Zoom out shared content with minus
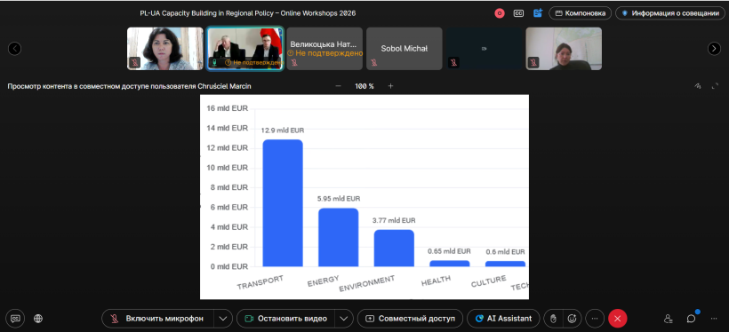Viewport: 729px width, 332px height. click(339, 86)
